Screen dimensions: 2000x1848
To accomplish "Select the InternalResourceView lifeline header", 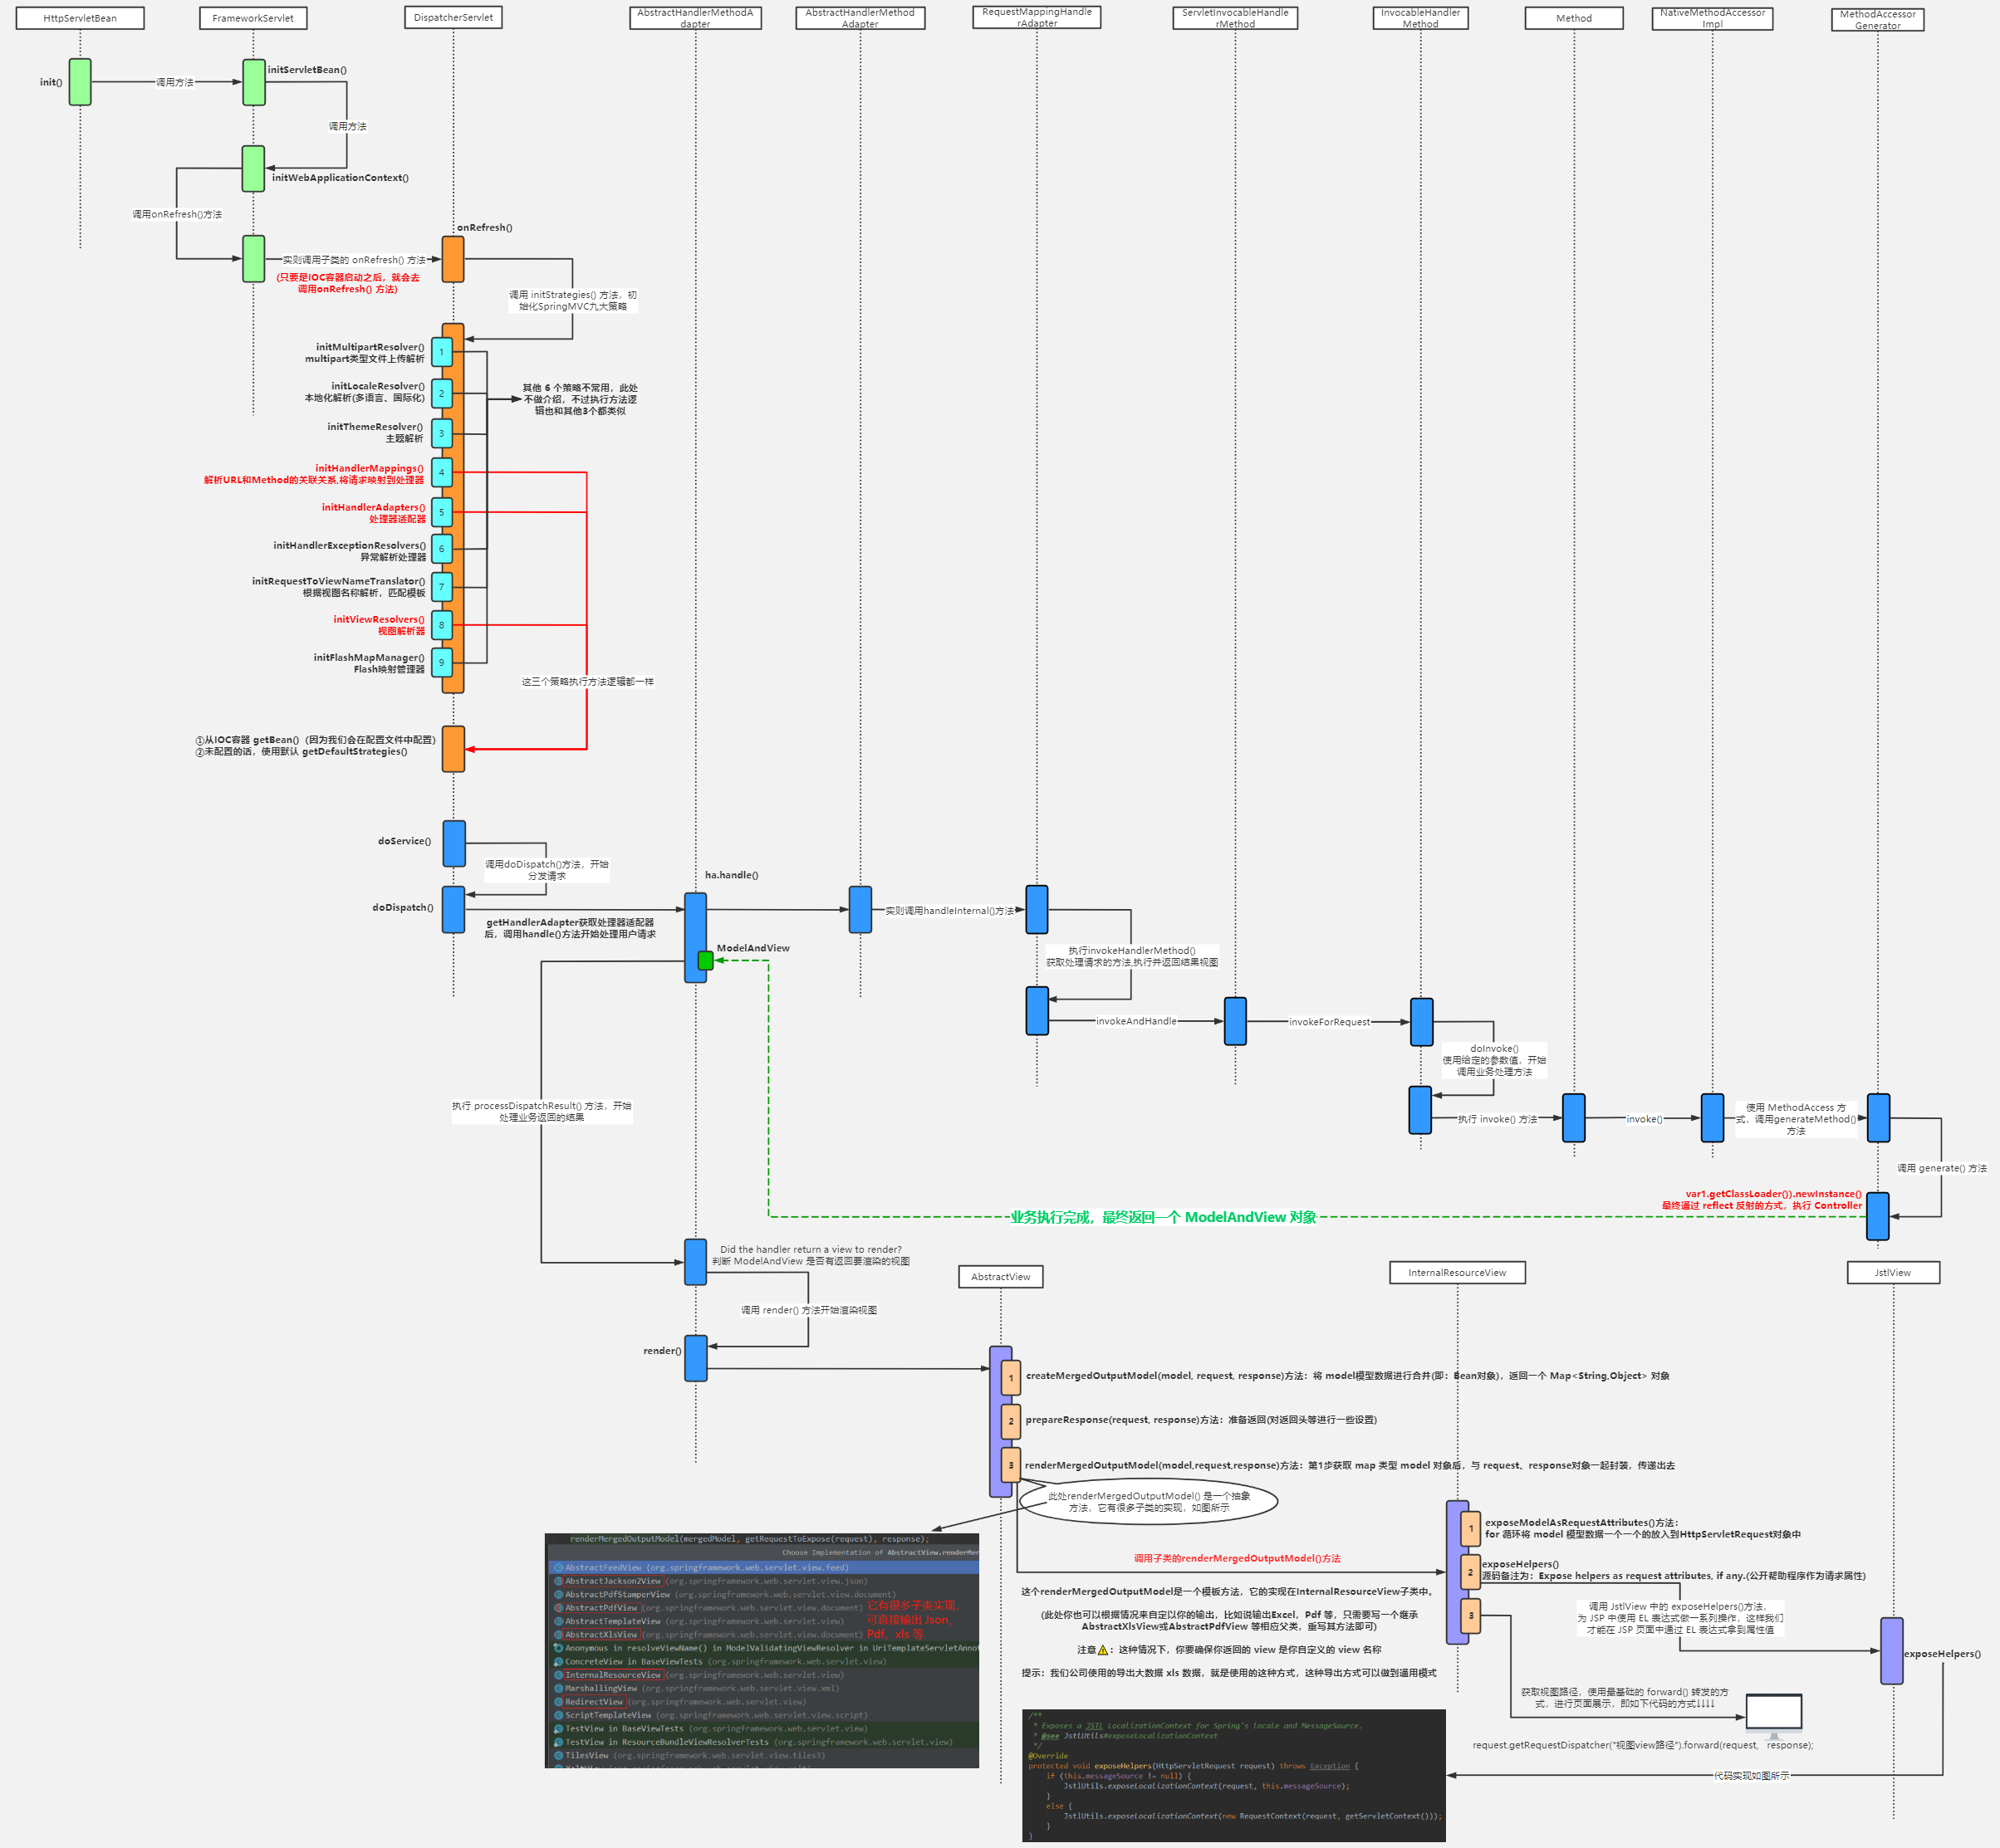I will pos(1457,1272).
